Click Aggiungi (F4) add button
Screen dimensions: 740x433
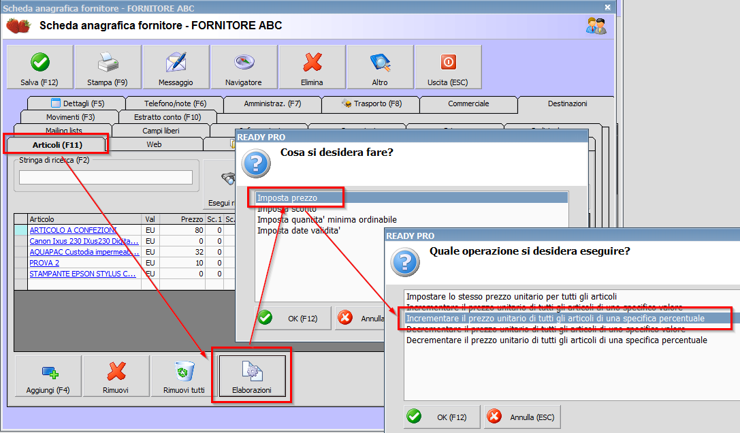point(48,376)
